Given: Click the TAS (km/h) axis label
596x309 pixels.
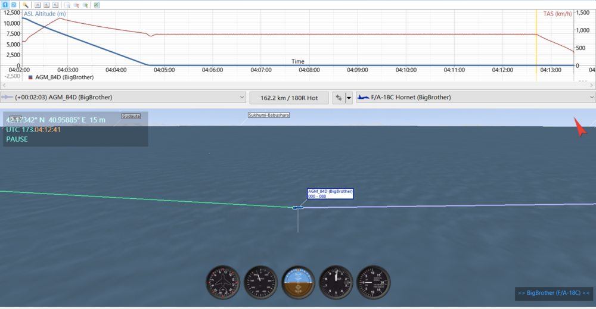Looking at the screenshot, I should click(557, 14).
